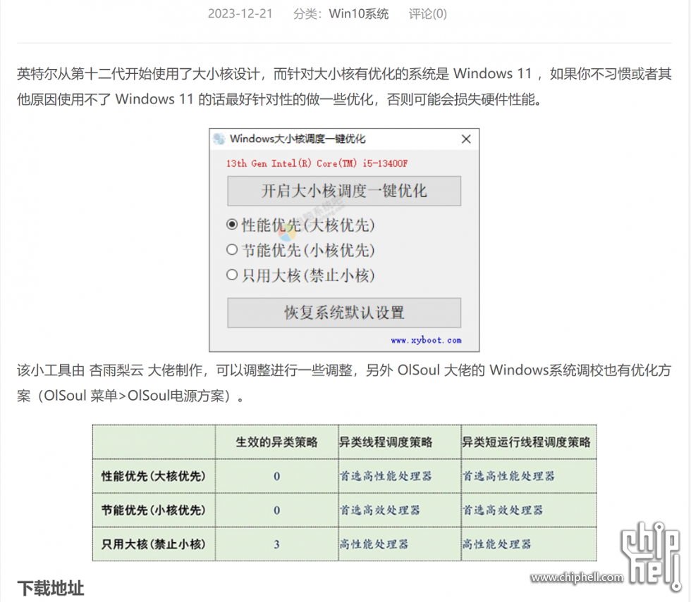Click the 13th Gen Intel Core i5-13400F label
Image resolution: width=691 pixels, height=602 pixels.
click(x=317, y=163)
